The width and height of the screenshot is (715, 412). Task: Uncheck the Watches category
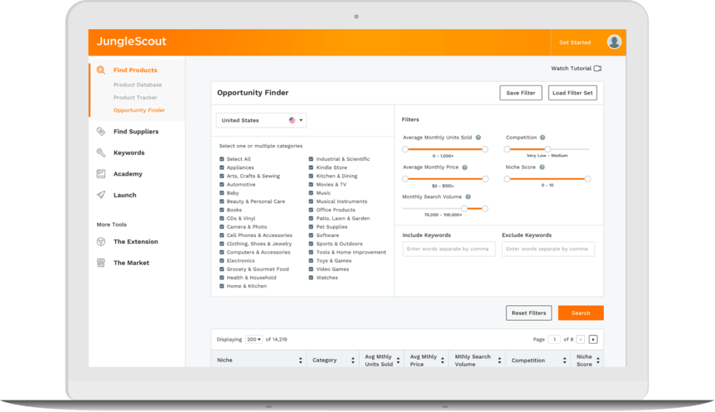pos(311,277)
